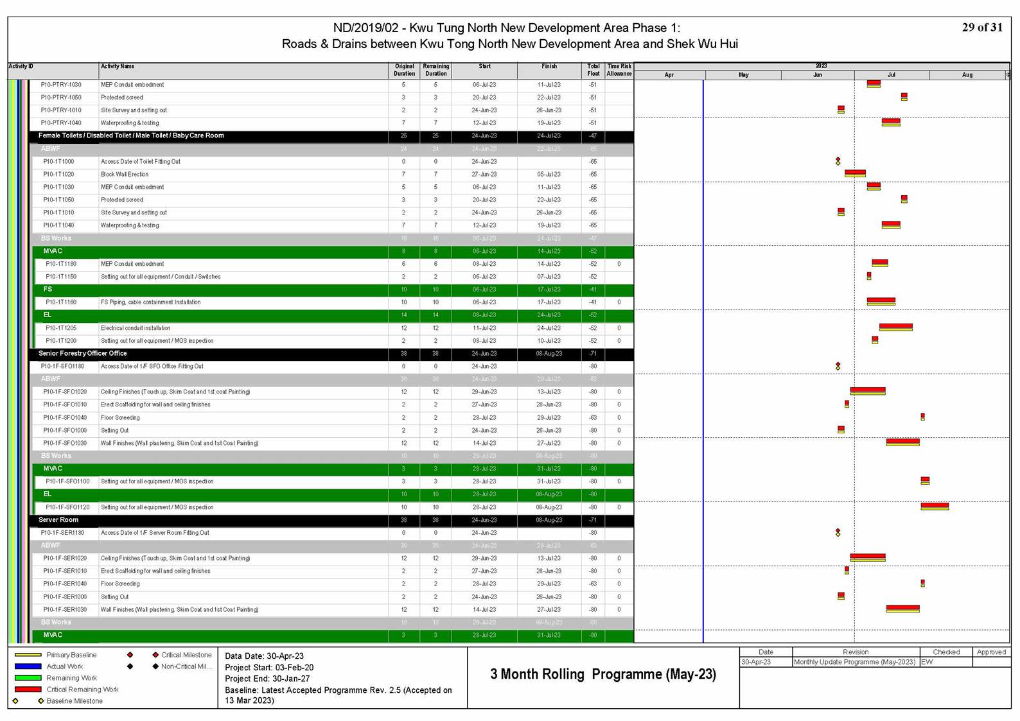The width and height of the screenshot is (1020, 721).
Task: Click the 'Block Wall Erection' activity name
Action: [125, 175]
